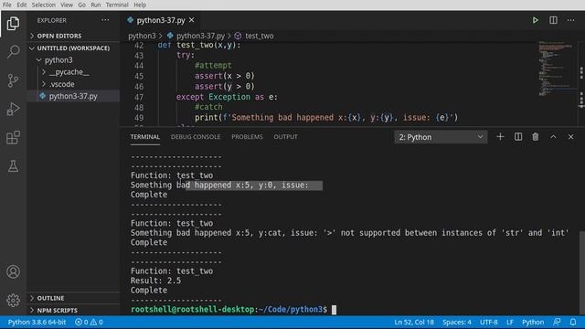Kill terminal with trash icon
The width and height of the screenshot is (585, 329).
point(536,137)
